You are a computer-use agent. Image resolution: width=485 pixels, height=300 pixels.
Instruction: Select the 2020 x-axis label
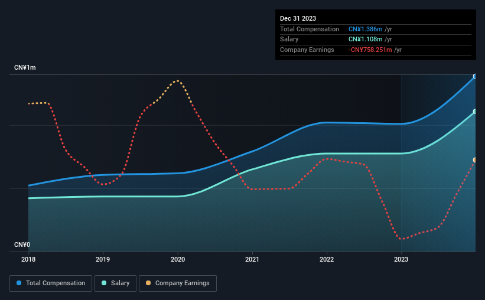click(x=178, y=259)
